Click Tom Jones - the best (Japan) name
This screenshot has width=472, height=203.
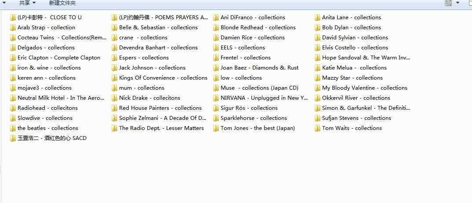[x=258, y=128]
